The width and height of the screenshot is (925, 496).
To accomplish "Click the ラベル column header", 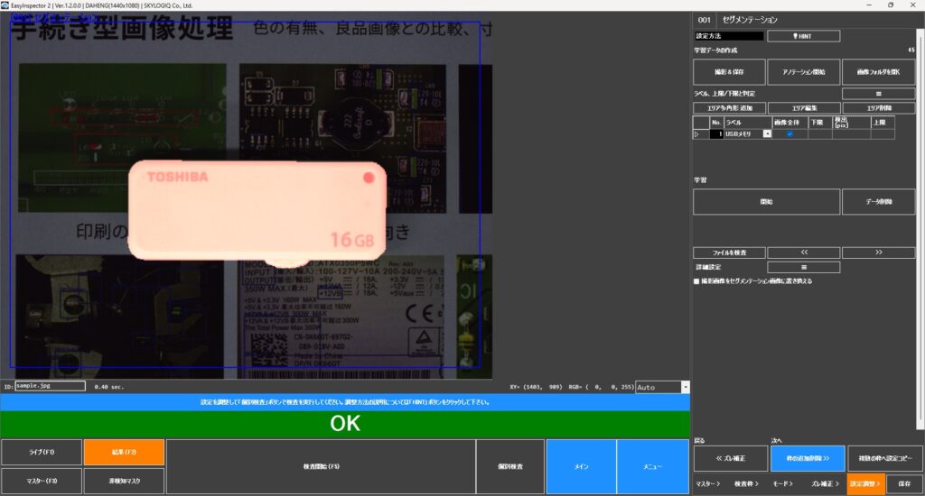I will 748,123.
